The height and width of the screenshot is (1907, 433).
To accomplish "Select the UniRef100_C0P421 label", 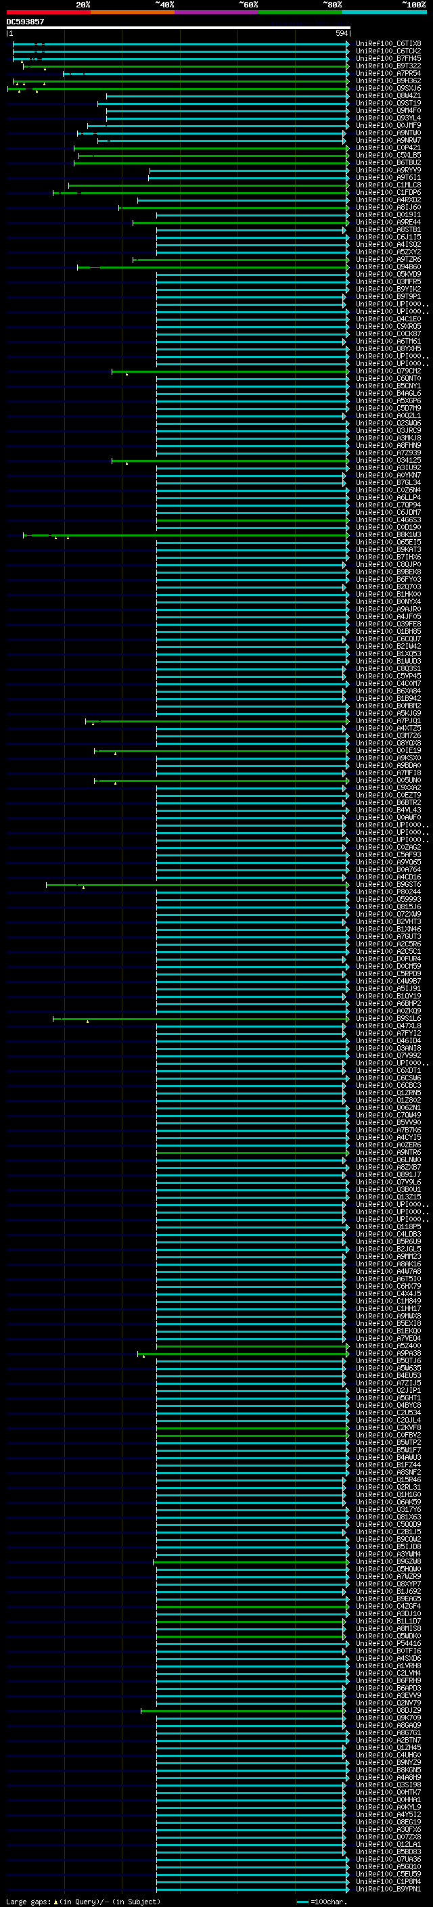I will click(388, 148).
